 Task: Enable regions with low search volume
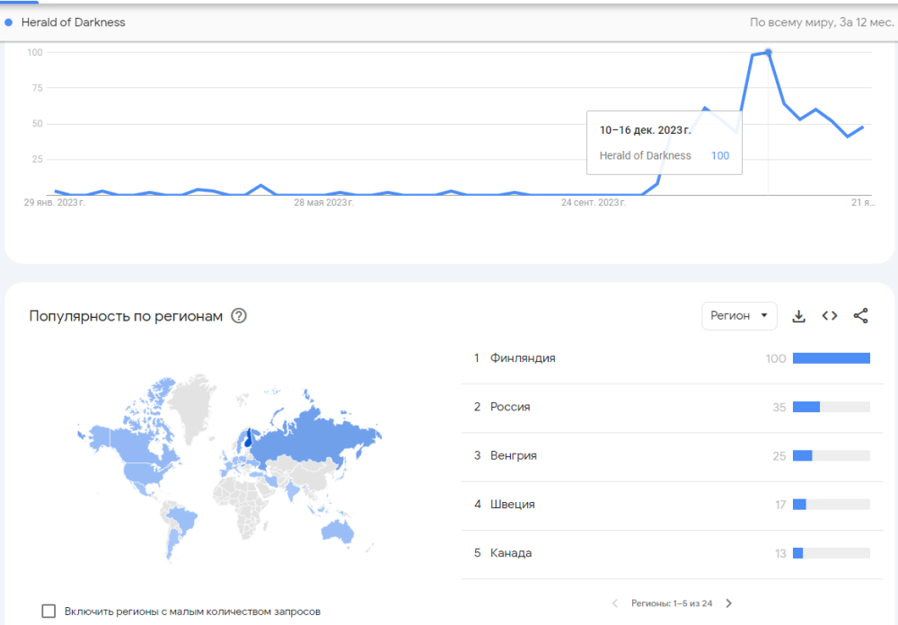tap(49, 612)
